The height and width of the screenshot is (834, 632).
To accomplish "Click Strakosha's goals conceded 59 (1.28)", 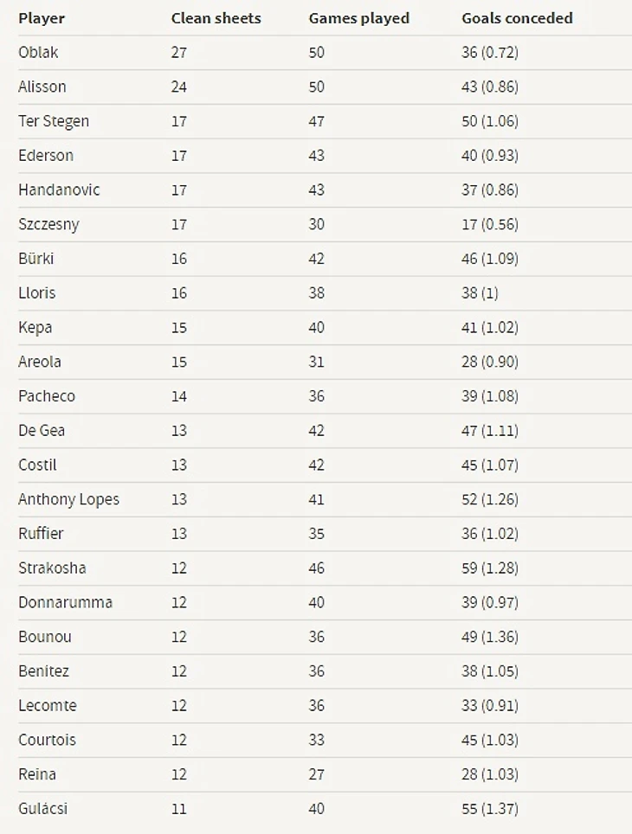I will click(x=490, y=568).
